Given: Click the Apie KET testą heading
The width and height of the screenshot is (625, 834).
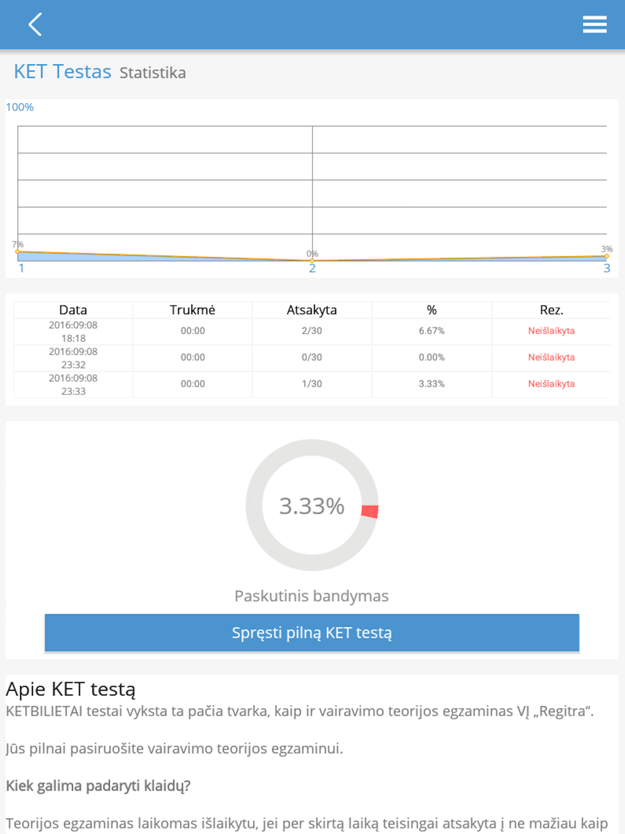Looking at the screenshot, I should point(71,689).
